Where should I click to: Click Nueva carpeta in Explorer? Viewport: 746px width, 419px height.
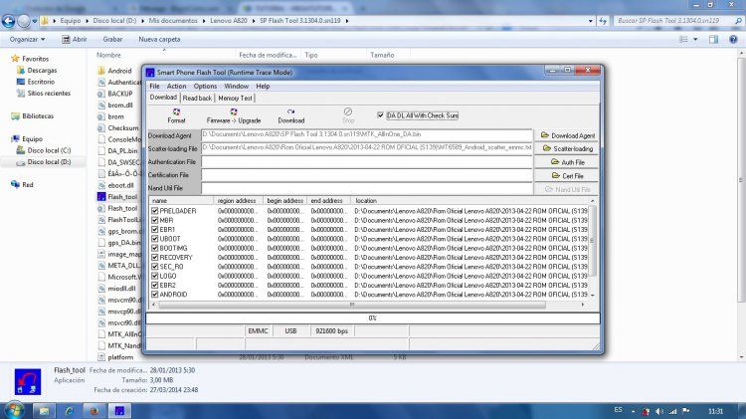pyautogui.click(x=159, y=40)
